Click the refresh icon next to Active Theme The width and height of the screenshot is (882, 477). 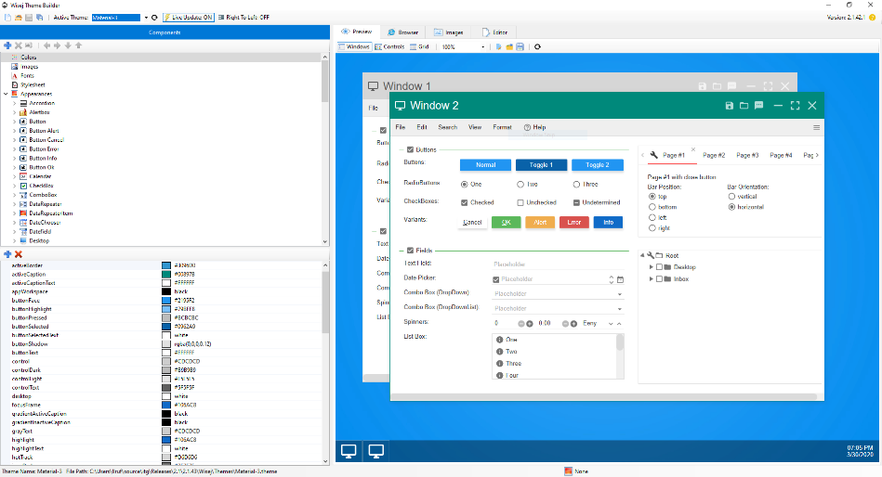(x=152, y=18)
